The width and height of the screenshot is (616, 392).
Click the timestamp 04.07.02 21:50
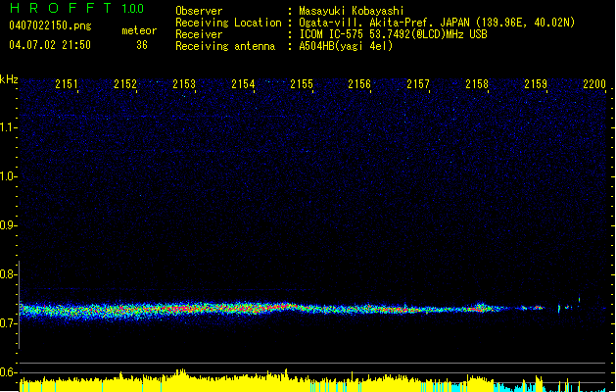[50, 45]
